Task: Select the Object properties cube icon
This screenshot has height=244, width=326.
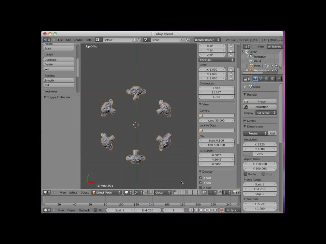Action: tap(273, 78)
